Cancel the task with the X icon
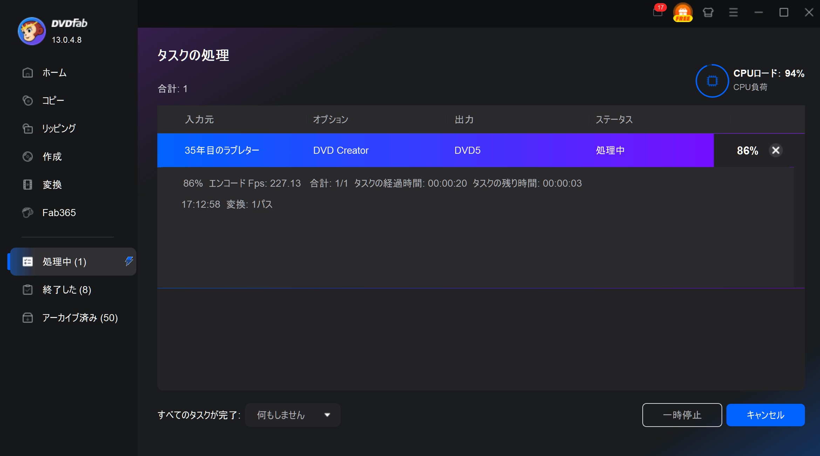Screen dimensions: 820x456 [x=775, y=150]
